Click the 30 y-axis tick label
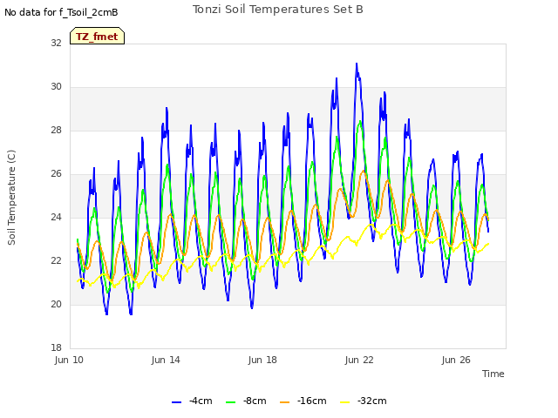Image resolution: width=558 pixels, height=418 pixels. pos(56,86)
